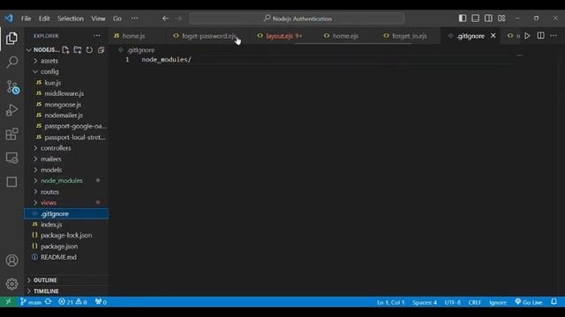Open the Explorer view in activity bar

coord(11,38)
